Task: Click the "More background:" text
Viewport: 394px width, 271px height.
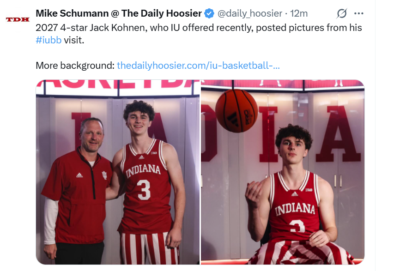Action: tap(75, 65)
